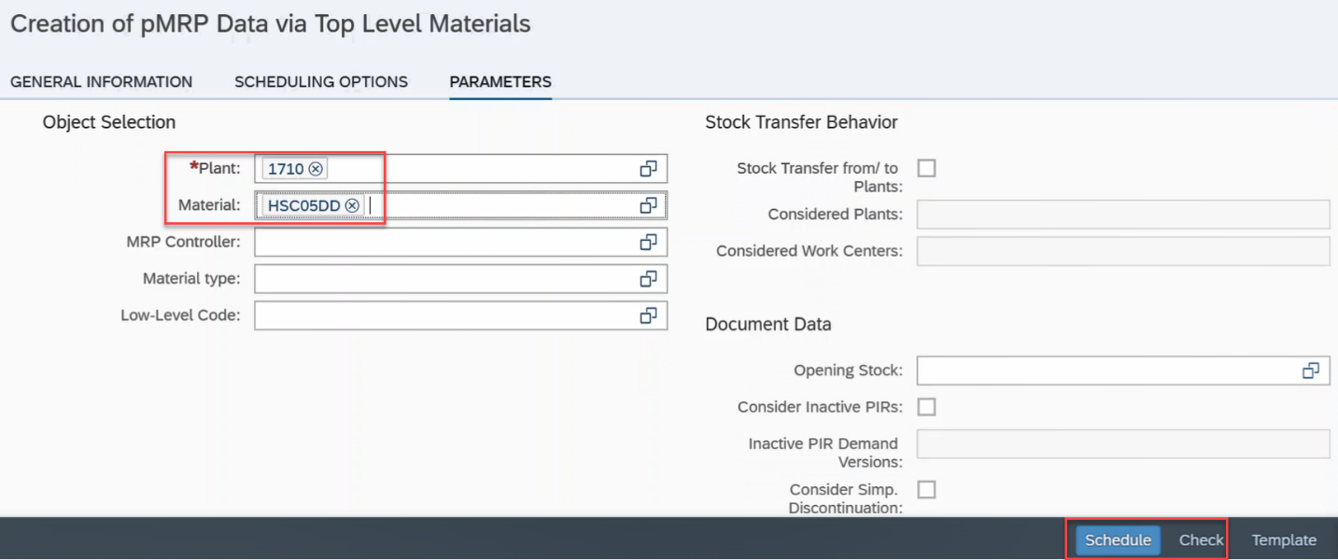Viewport: 1338px width, 560px height.
Task: Click the Material type input field
Action: coord(448,278)
